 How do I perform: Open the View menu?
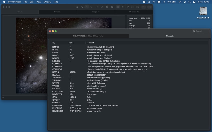38,2
